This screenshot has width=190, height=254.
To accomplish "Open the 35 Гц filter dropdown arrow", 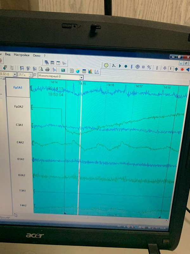I will coord(31,75).
